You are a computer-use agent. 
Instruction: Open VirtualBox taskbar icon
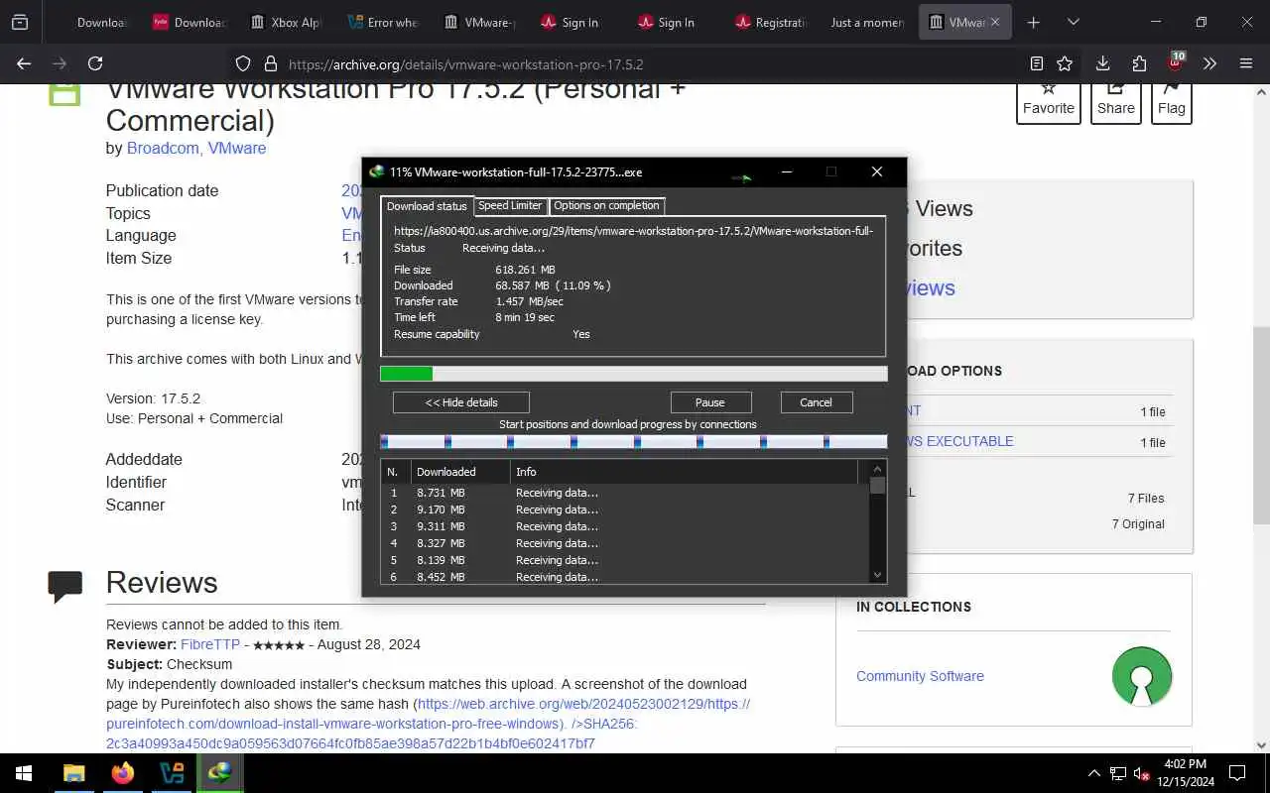click(172, 773)
